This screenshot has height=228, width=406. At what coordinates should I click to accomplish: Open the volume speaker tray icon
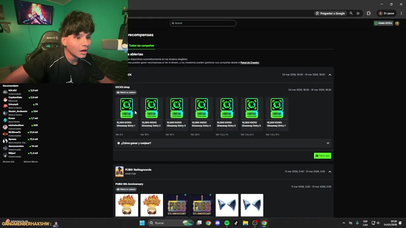(378, 223)
